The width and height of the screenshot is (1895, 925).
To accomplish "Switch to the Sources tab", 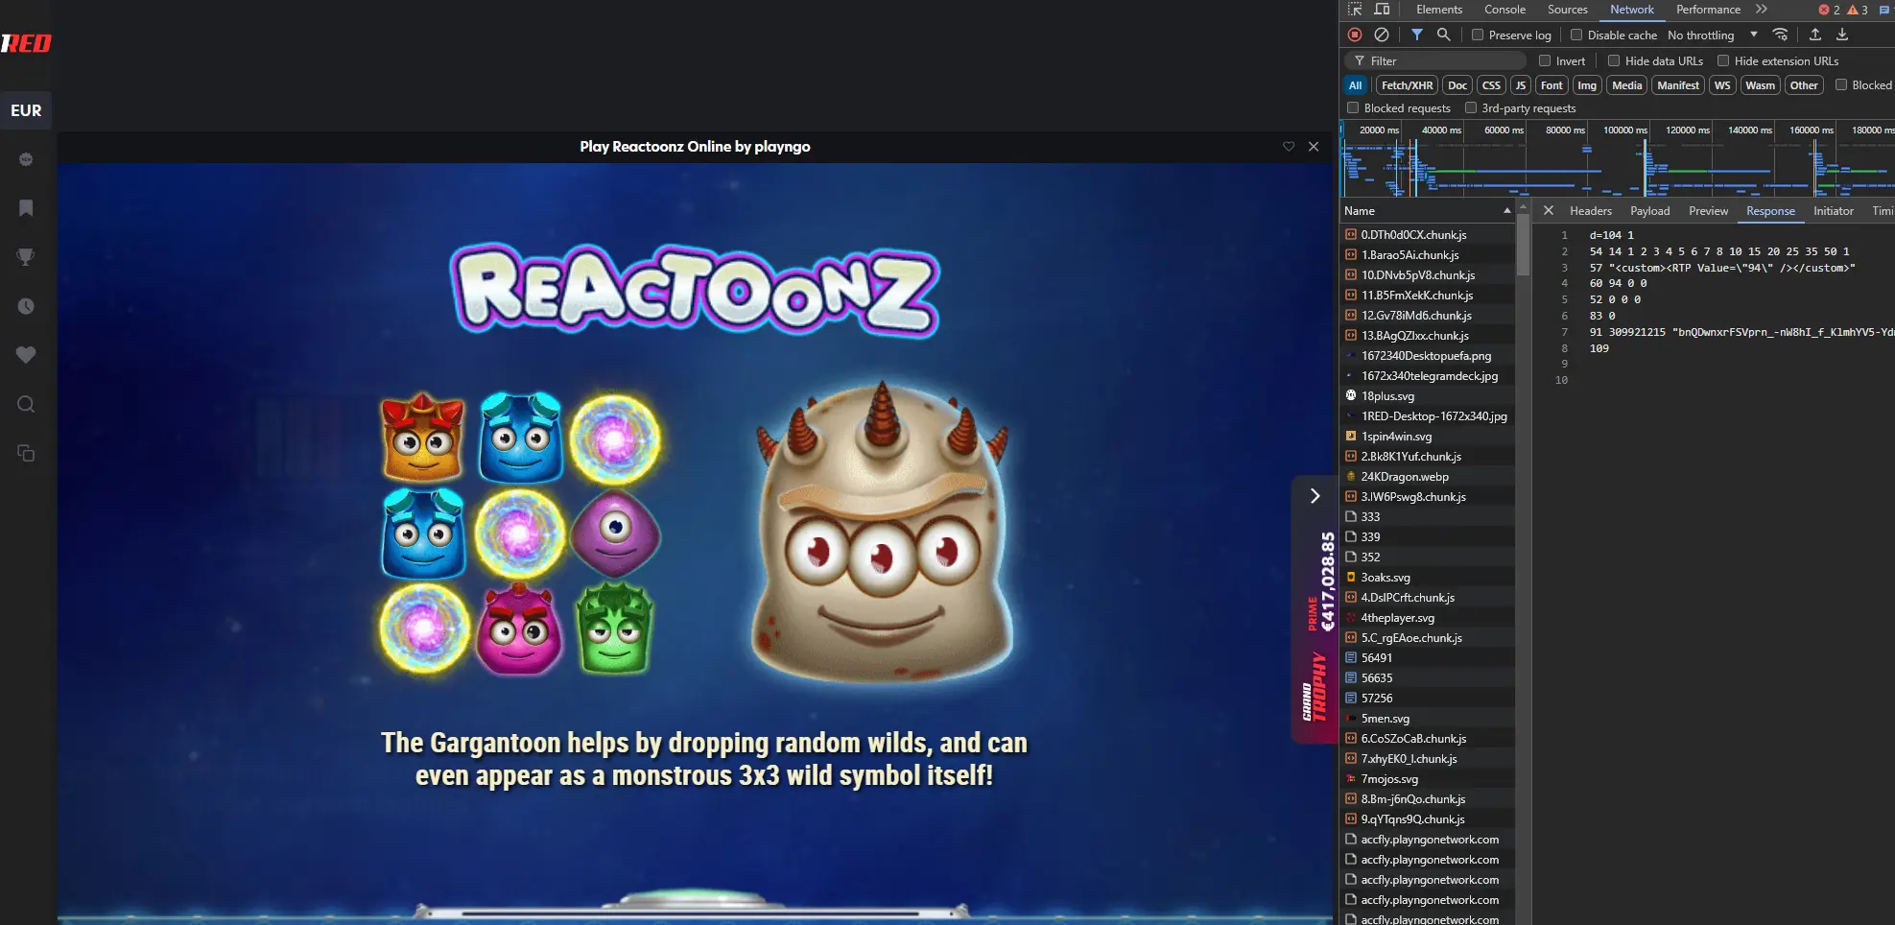I will click(1568, 10).
